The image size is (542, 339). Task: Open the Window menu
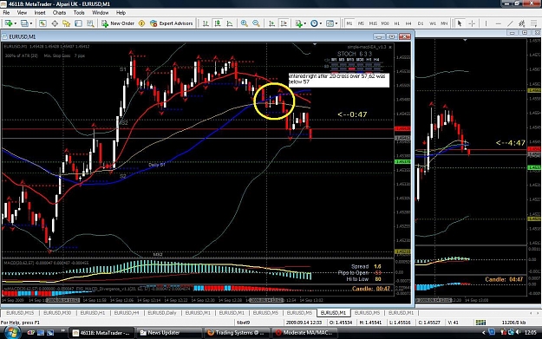[x=101, y=13]
